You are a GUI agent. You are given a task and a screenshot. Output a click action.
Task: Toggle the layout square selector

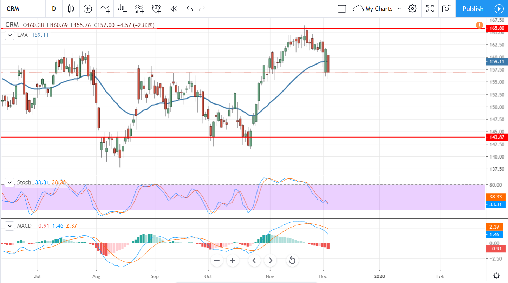342,9
